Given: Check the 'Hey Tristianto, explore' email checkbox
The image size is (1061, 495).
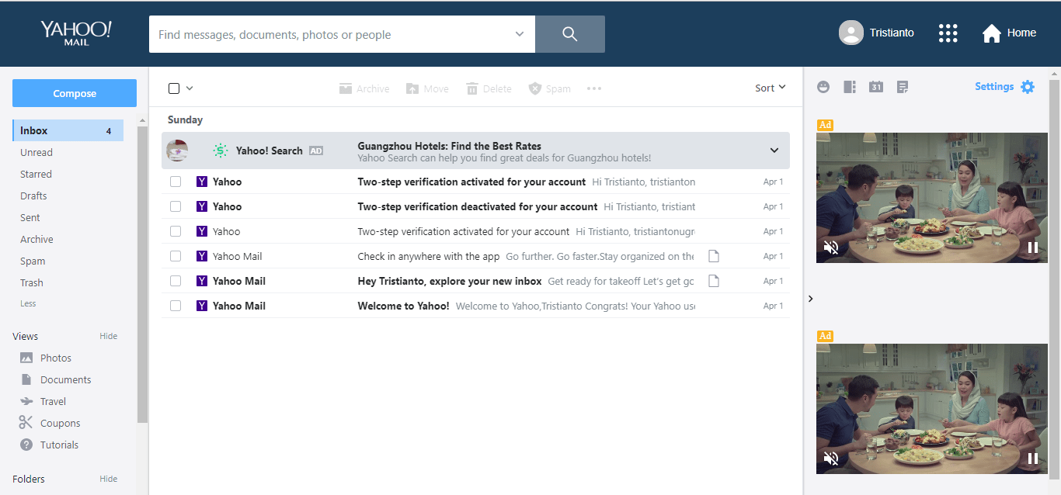Looking at the screenshot, I should [x=176, y=281].
